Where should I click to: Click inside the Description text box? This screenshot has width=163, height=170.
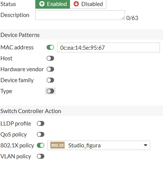pyautogui.click(x=80, y=15)
